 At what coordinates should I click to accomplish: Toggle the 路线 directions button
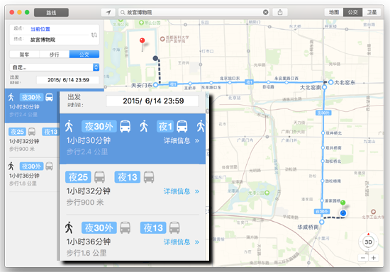click(51, 13)
